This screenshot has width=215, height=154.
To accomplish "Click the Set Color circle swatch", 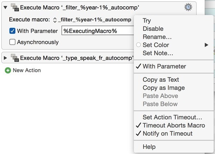I will (138, 45).
